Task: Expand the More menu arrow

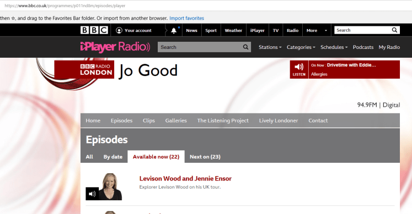Action: tap(326, 30)
